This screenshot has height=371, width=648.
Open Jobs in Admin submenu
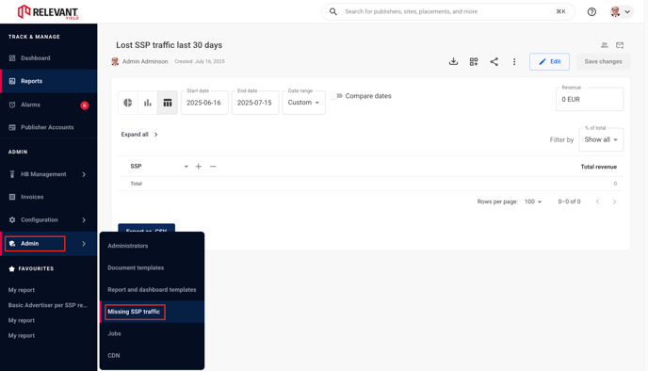point(114,333)
